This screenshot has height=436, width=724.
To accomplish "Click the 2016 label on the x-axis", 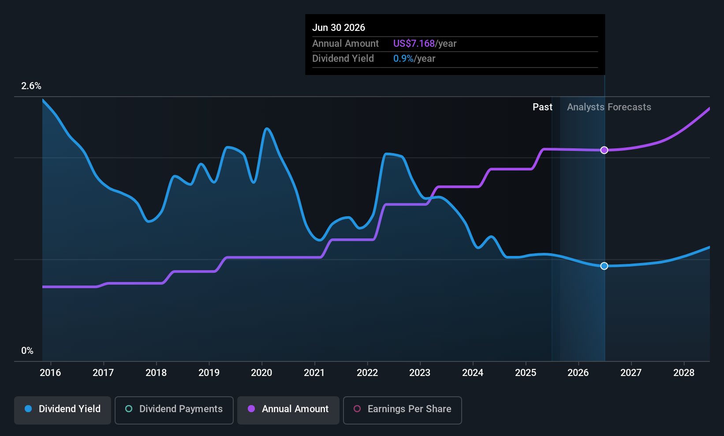I will tap(50, 372).
